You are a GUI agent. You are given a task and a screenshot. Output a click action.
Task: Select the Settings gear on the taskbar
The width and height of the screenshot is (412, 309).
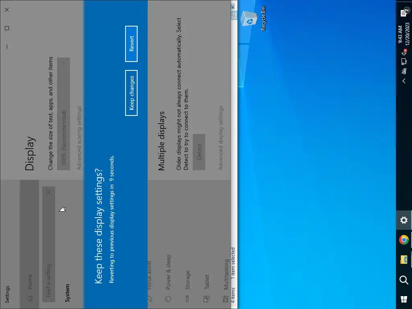(x=404, y=220)
